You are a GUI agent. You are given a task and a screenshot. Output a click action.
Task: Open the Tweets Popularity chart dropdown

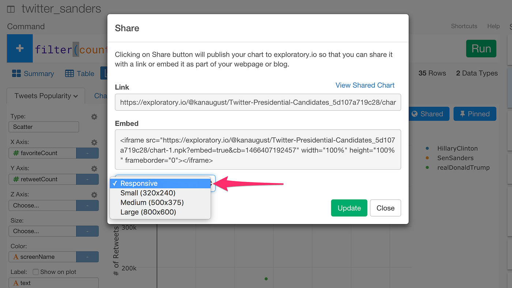click(x=45, y=96)
